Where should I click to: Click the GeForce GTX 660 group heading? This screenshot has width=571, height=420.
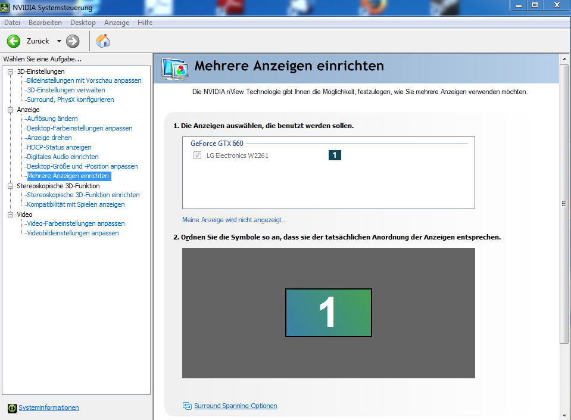217,144
